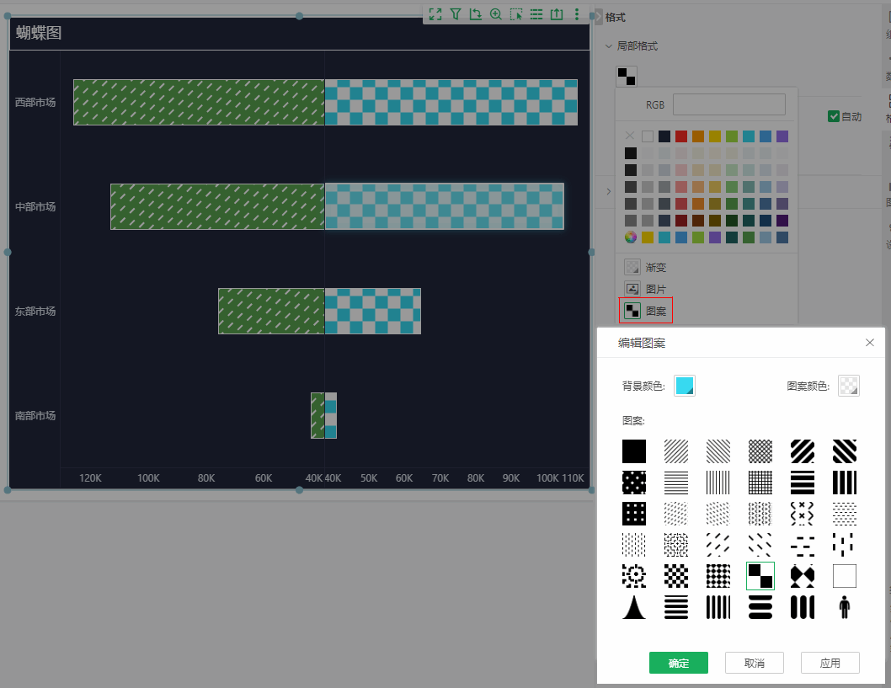Select the teal checkered 中部市场 bar
The height and width of the screenshot is (688, 891).
pyautogui.click(x=444, y=207)
